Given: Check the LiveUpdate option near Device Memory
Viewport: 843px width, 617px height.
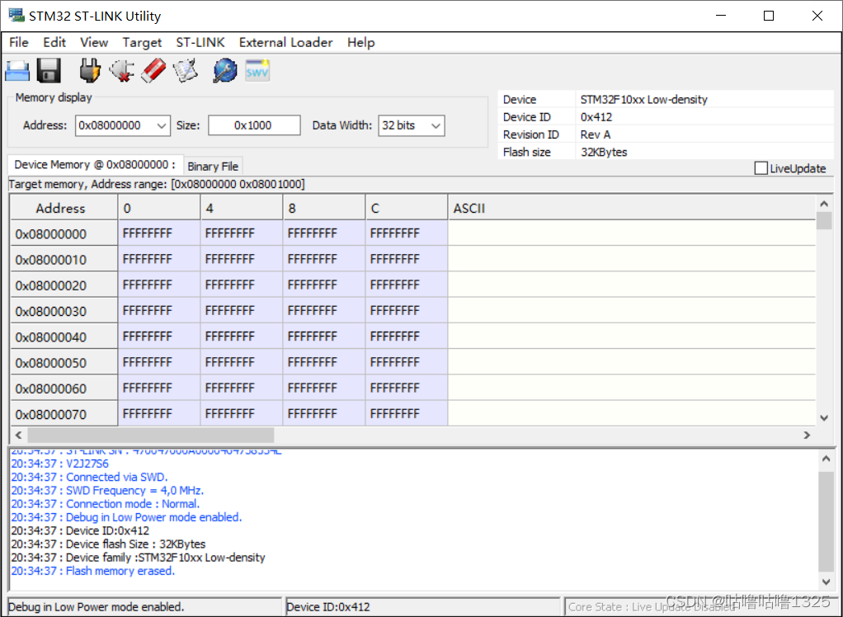Looking at the screenshot, I should (x=761, y=167).
